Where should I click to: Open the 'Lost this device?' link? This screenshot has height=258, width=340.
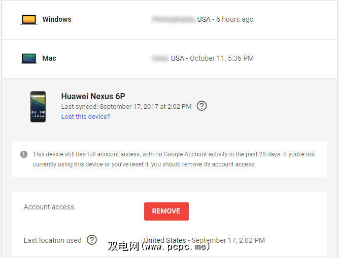[x=86, y=117]
